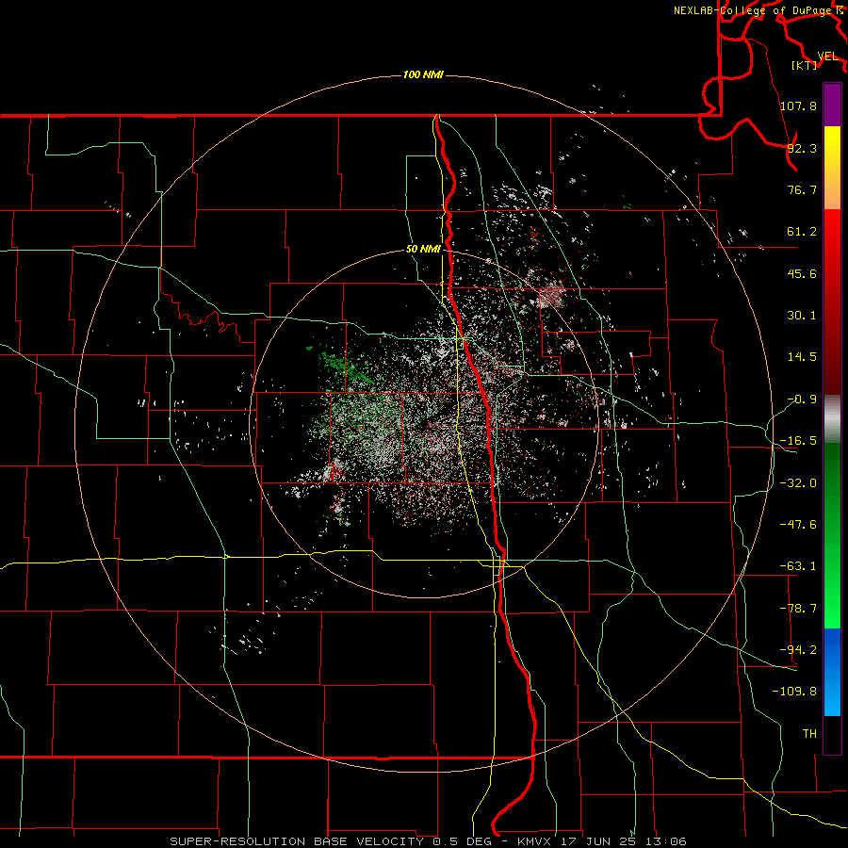Image resolution: width=848 pixels, height=848 pixels.
Task: Select the 45.6 scale value
Action: click(802, 273)
